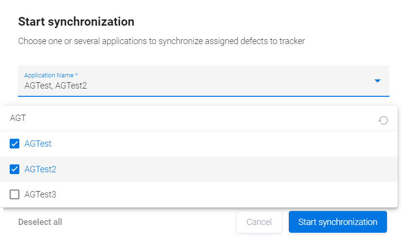Select the AGTest2 option label
Image resolution: width=402 pixels, height=240 pixels.
click(40, 169)
